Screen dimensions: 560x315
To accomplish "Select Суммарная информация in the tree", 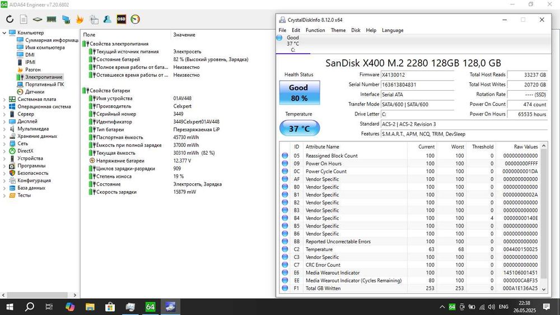I will (52, 40).
